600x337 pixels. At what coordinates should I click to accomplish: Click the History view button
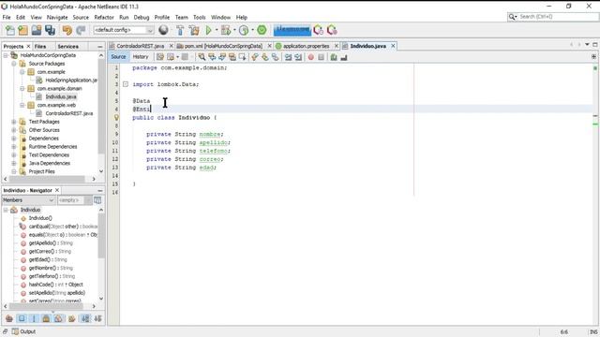click(141, 56)
